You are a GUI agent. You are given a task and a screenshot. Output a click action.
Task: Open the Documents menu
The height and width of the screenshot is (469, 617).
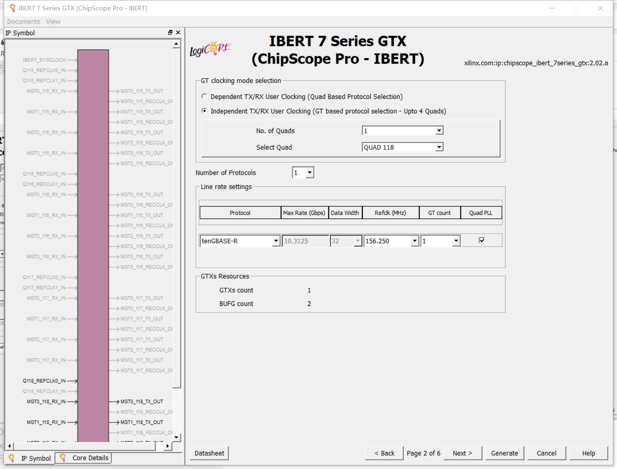click(24, 22)
